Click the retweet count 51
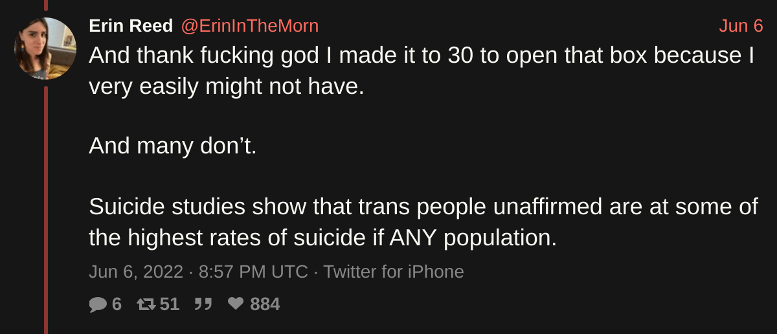 [170, 304]
